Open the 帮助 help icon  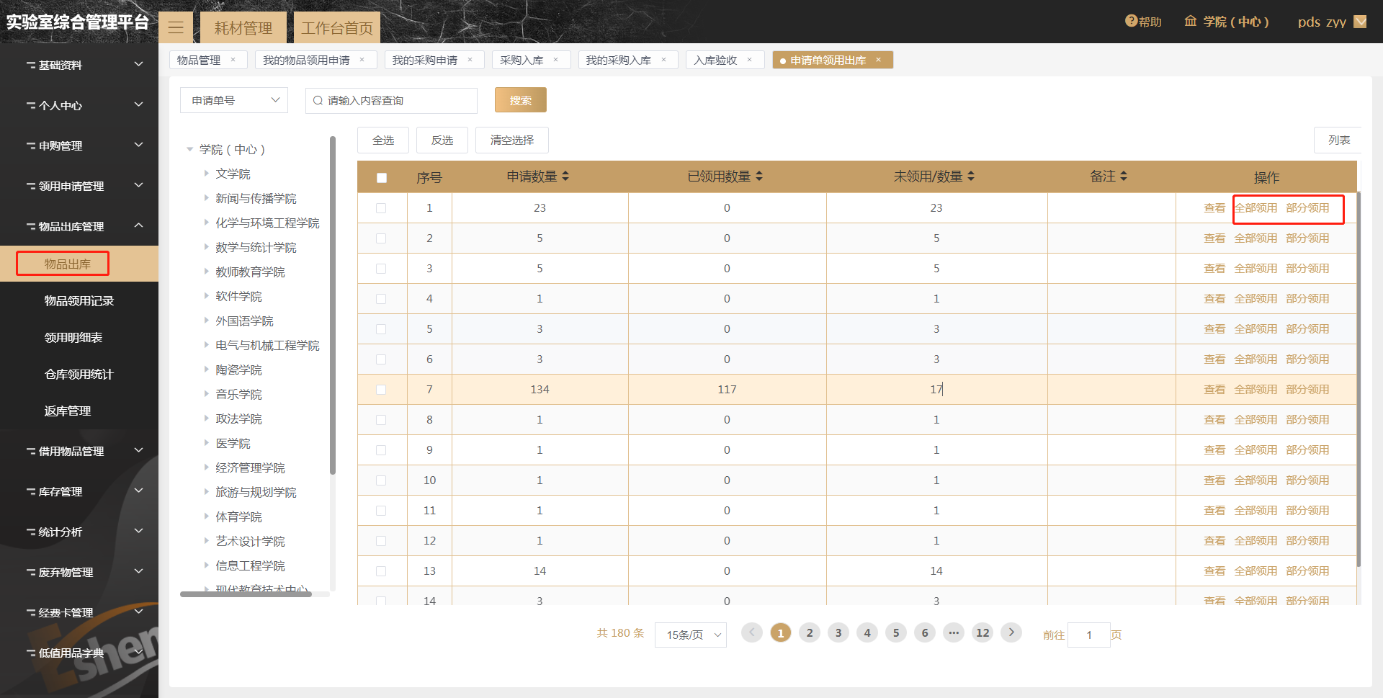(1131, 22)
